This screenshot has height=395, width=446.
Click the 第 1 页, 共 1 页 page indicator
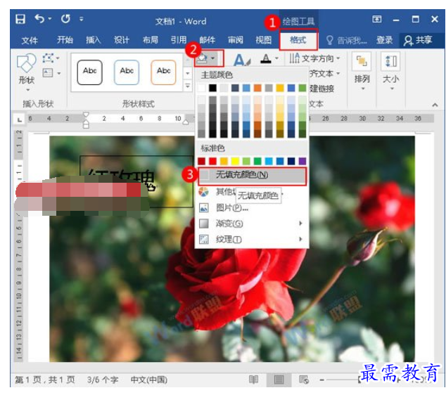point(44,380)
